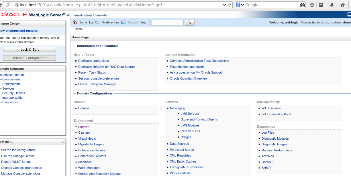
Task: Click Home in the console toolbar
Action: coord(83,22)
